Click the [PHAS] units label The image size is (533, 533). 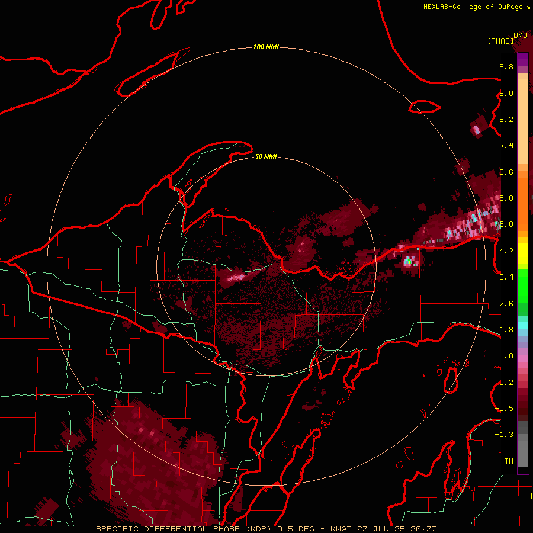click(x=500, y=41)
